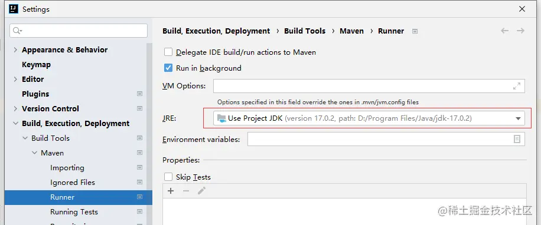Click the remove property minus icon

(186, 191)
